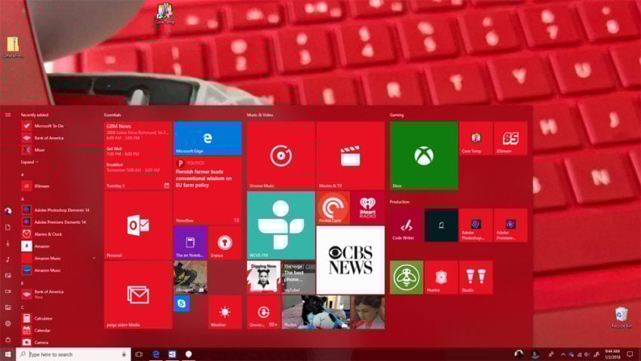The height and width of the screenshot is (361, 641).
Task: Toggle the Start hamburger menu
Action: (8, 115)
